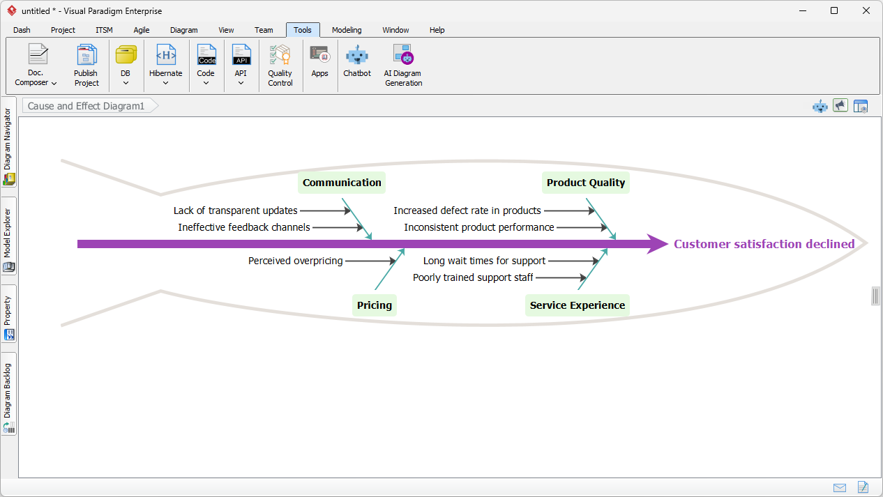883x497 pixels.
Task: Open the Modeling menu
Action: [x=346, y=30]
